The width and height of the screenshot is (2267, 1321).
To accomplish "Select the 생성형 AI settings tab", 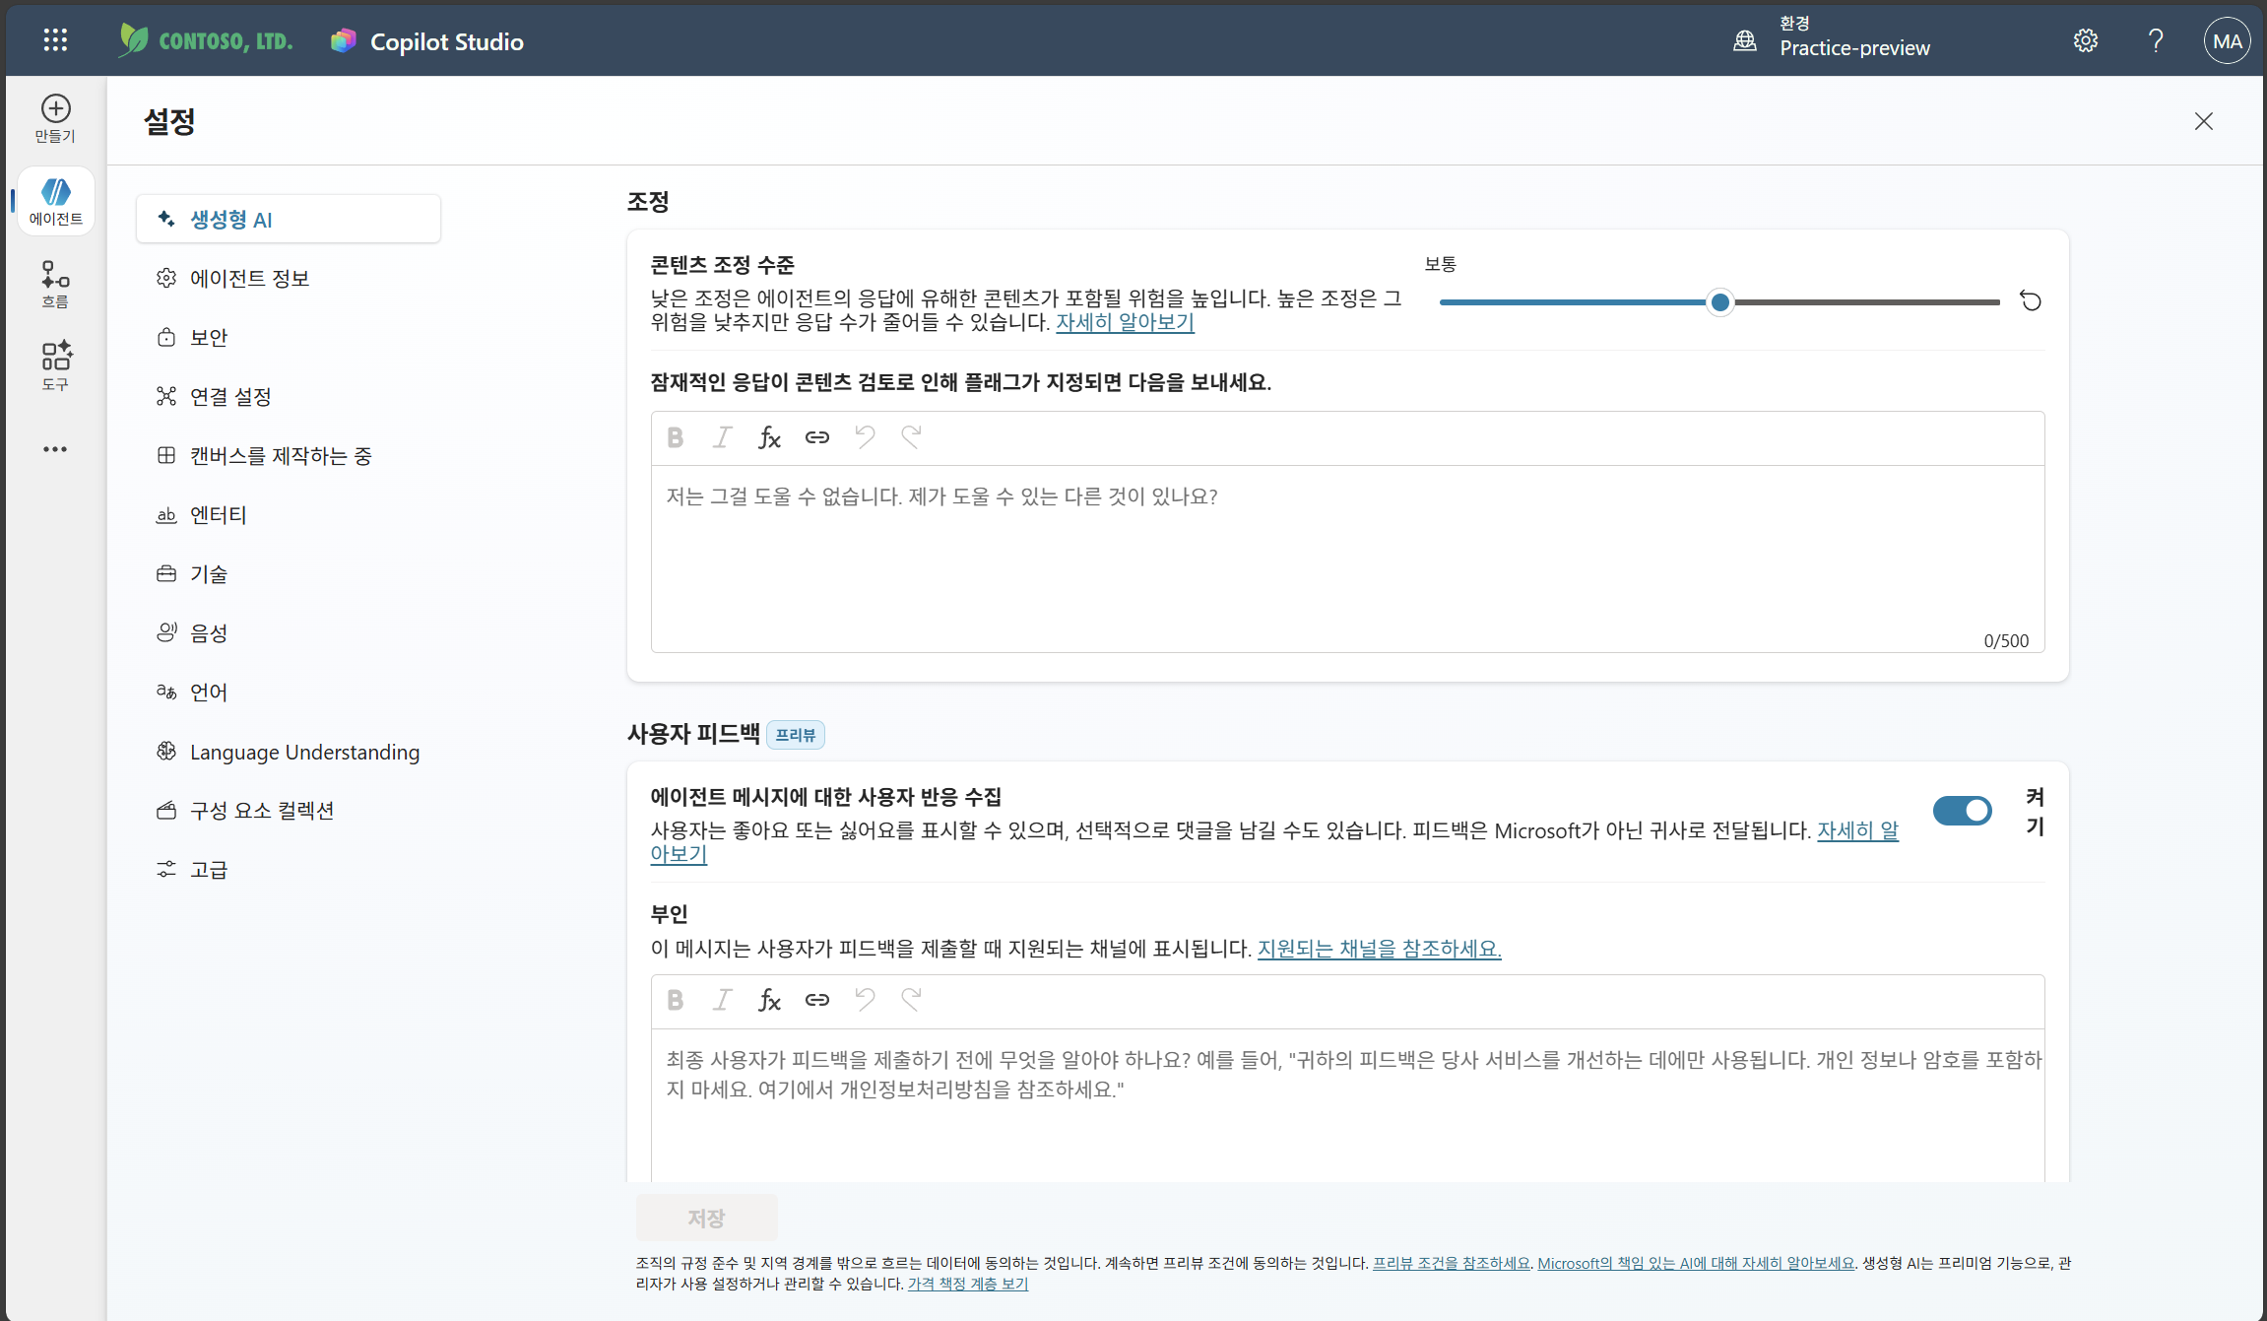I will click(x=288, y=219).
